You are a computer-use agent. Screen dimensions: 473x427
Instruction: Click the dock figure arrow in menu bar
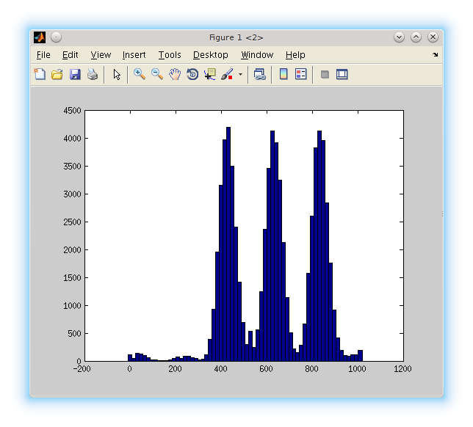(x=435, y=55)
